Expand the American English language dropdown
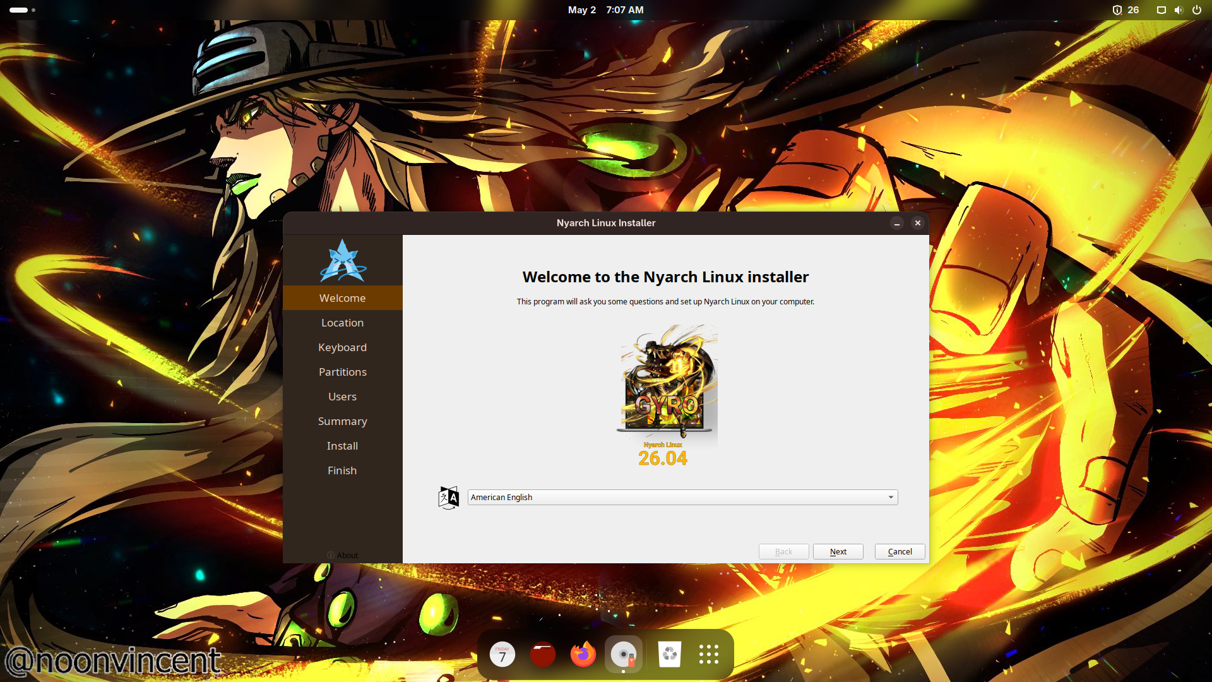This screenshot has height=682, width=1212. click(682, 498)
